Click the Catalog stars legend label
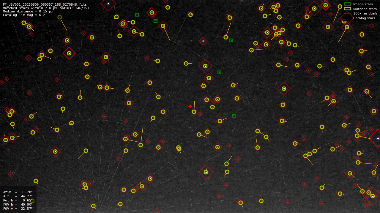The width and height of the screenshot is (380, 213). pos(364,18)
